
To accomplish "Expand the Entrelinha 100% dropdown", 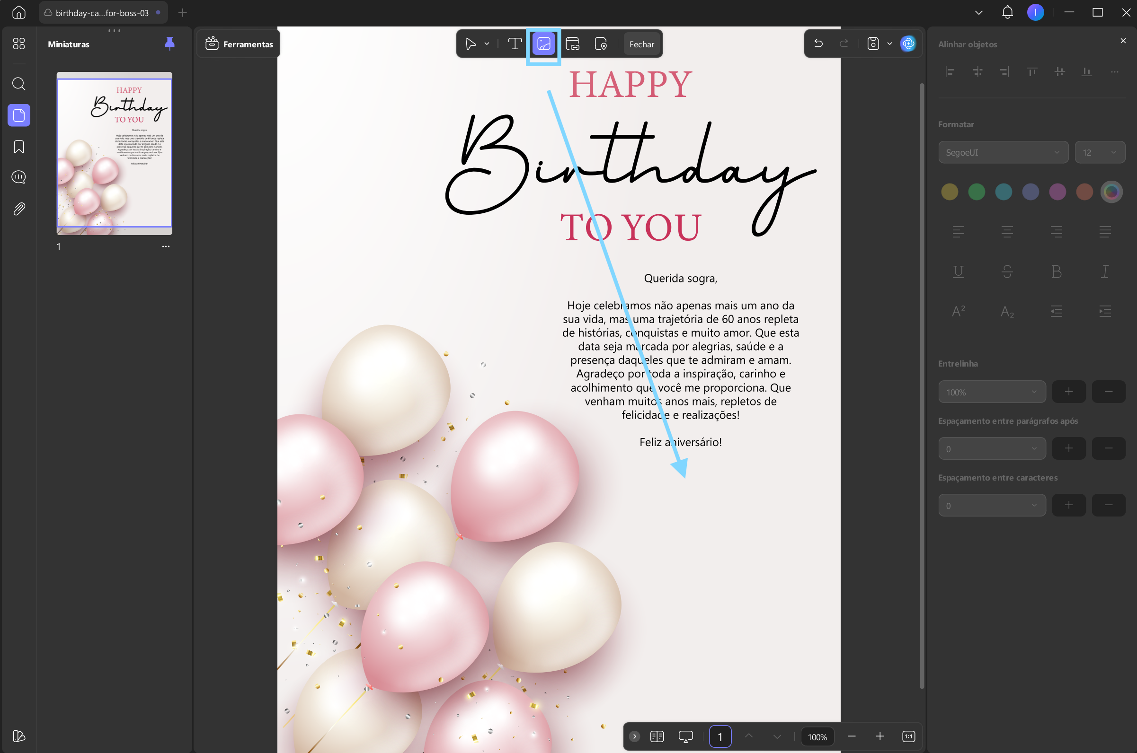I will tap(992, 392).
